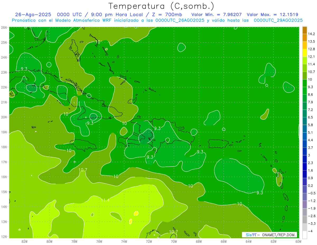The height and width of the screenshot is (245, 317).
Task: Click the 82W longitude axis label
Action: tap(25, 241)
